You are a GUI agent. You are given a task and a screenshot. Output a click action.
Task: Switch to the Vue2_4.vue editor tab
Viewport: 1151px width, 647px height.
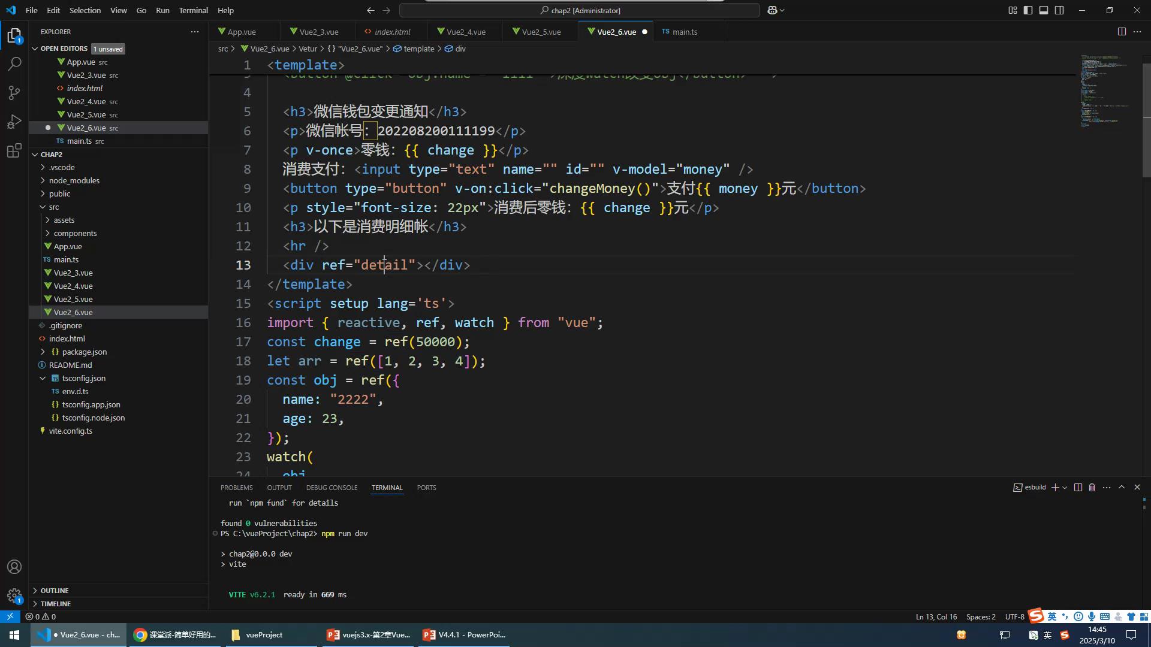tap(466, 32)
